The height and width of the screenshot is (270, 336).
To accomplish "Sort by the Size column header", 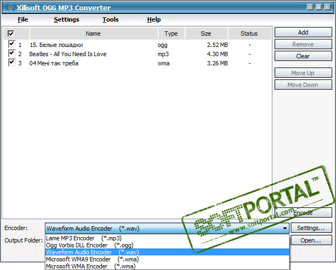I will (x=207, y=33).
